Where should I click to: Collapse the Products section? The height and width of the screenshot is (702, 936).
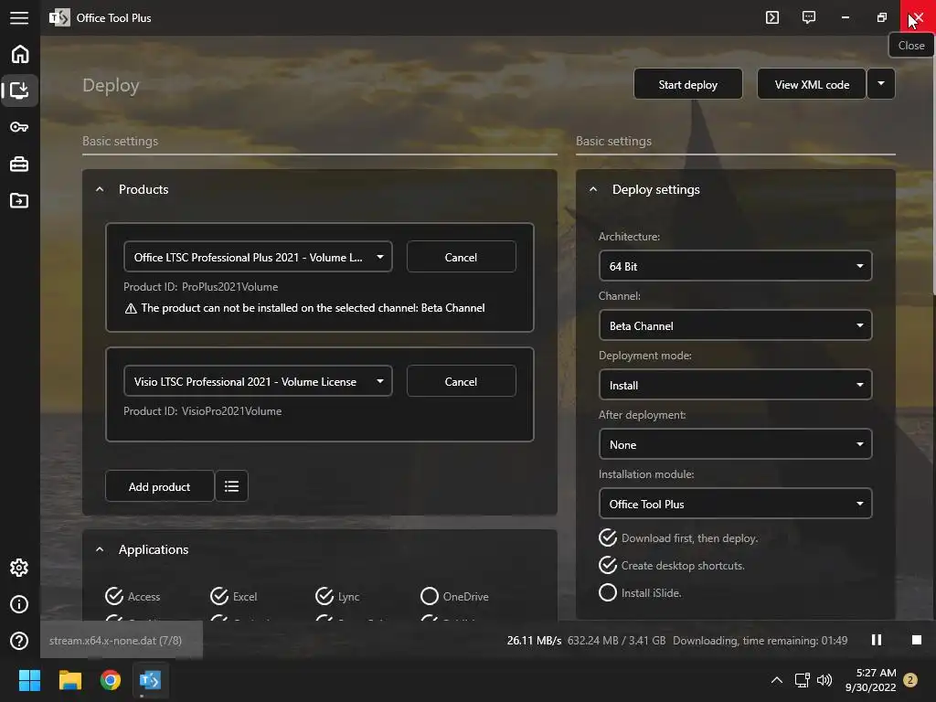100,189
